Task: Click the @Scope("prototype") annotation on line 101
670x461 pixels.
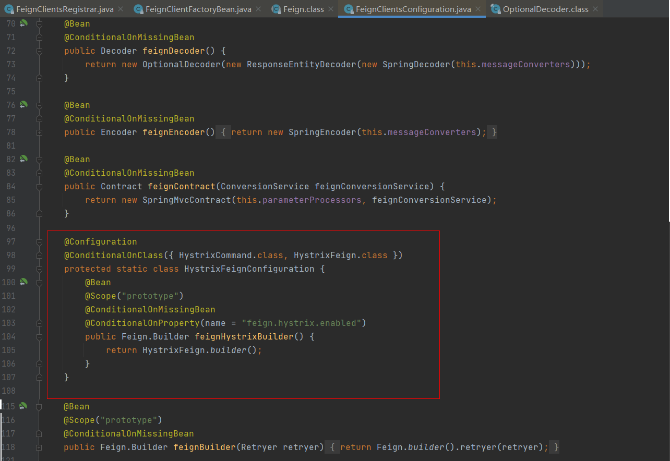Action: [x=135, y=296]
